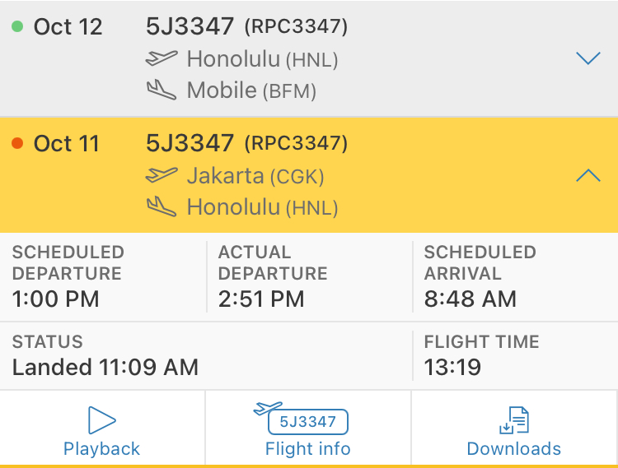This screenshot has height=468, width=618.
Task: Click the takeoff plane icon beside Jakarta (CGK)
Action: tap(162, 175)
